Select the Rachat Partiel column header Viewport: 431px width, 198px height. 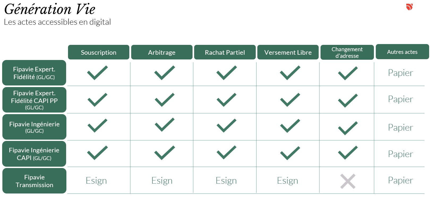click(x=225, y=52)
